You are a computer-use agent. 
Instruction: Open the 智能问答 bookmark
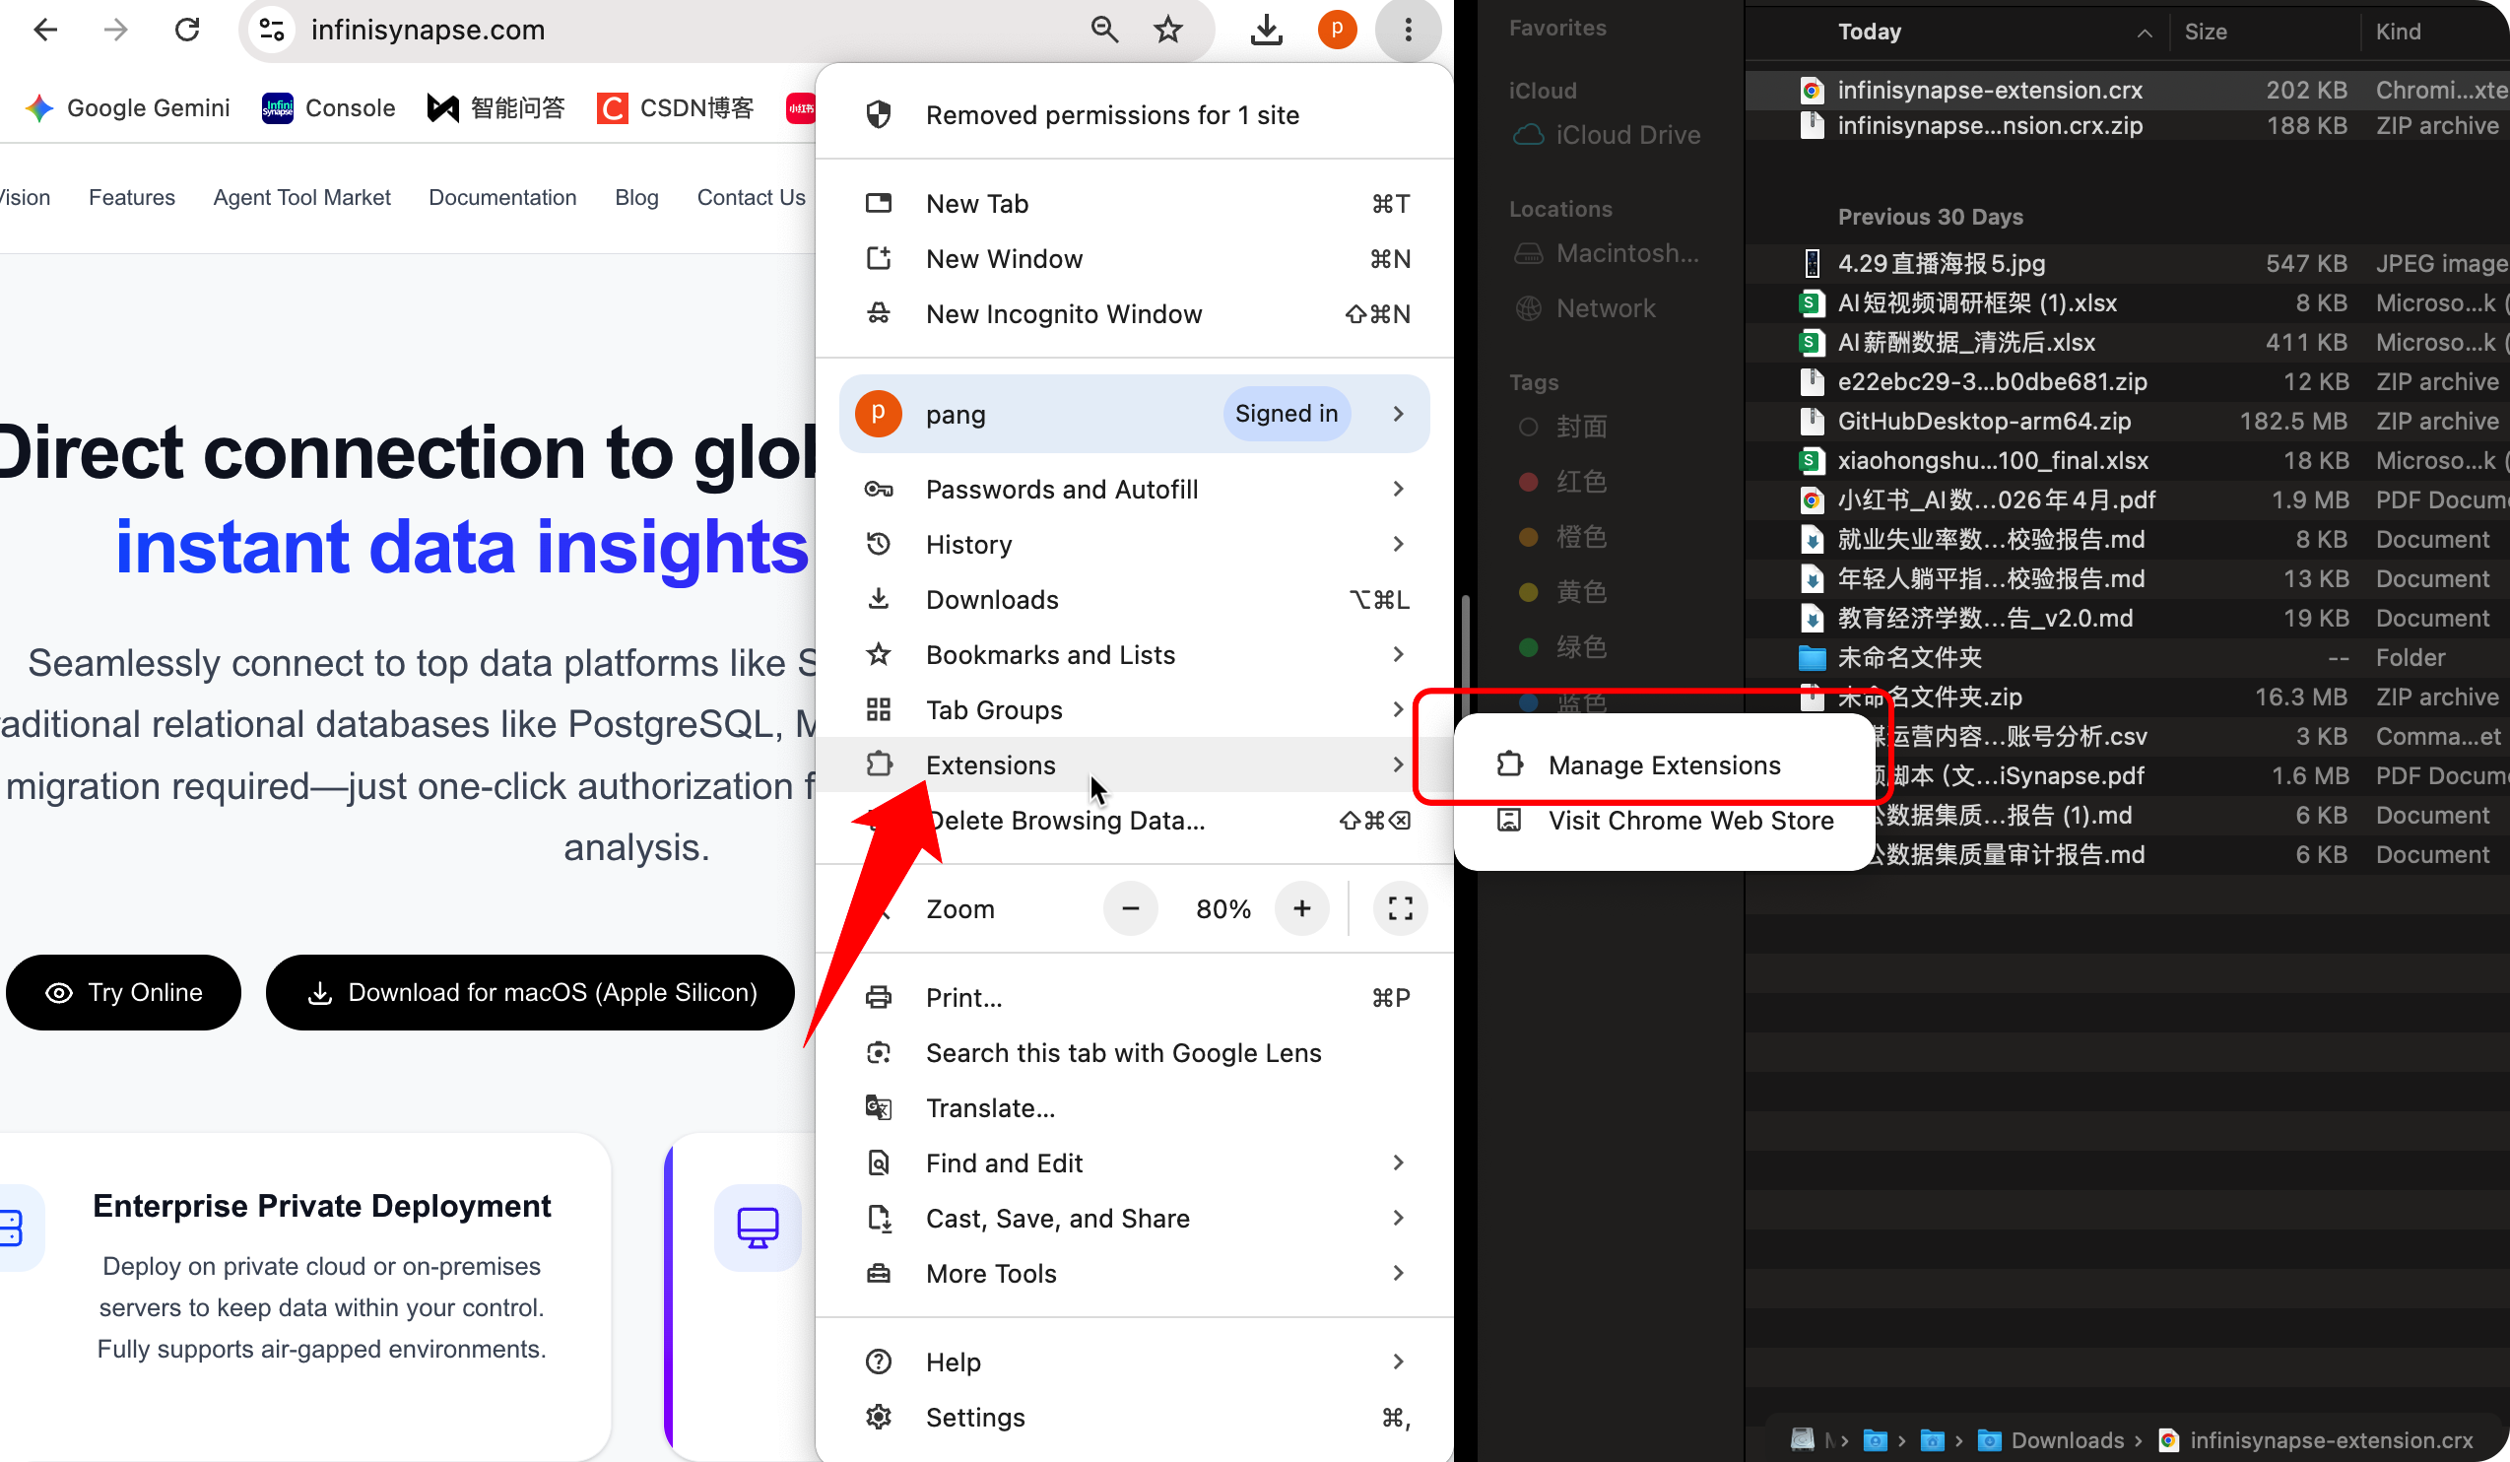(x=496, y=107)
